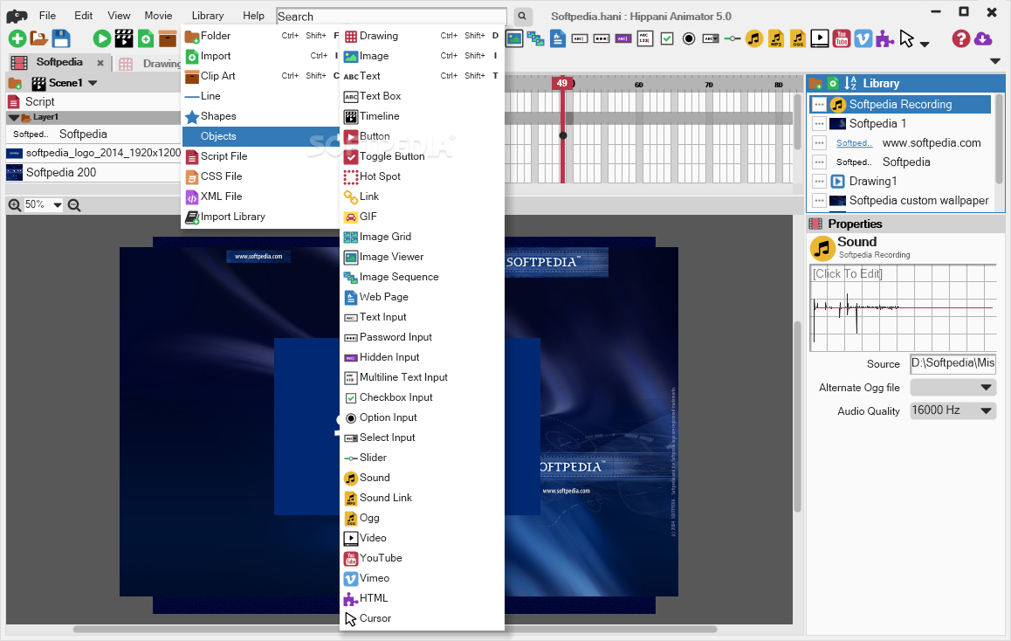The image size is (1011, 641).
Task: Click the MP3 Sound Link toolbar icon
Action: click(x=775, y=38)
